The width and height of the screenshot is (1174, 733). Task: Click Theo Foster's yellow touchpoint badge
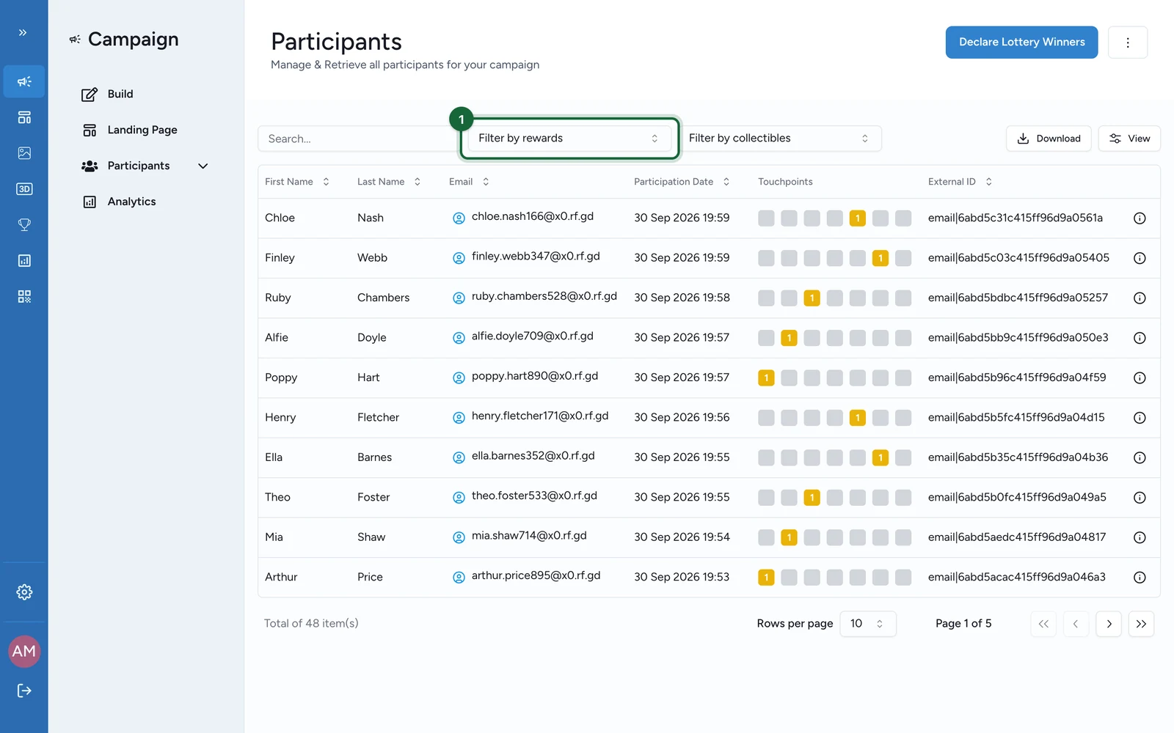tap(812, 498)
